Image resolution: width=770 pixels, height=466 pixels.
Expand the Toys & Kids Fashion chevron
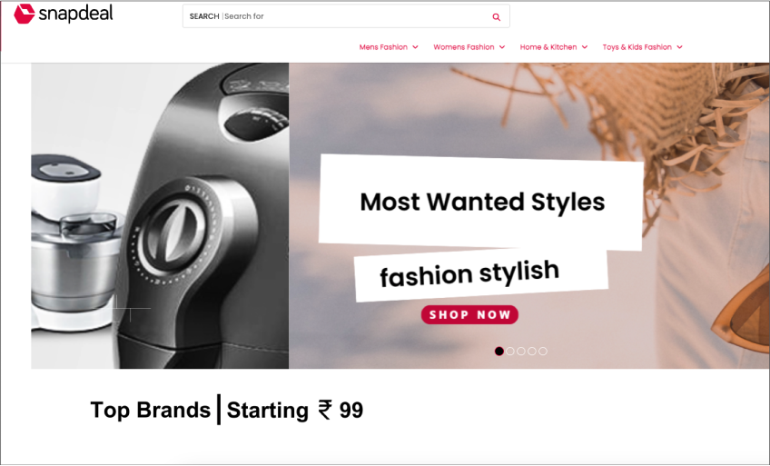tap(679, 47)
